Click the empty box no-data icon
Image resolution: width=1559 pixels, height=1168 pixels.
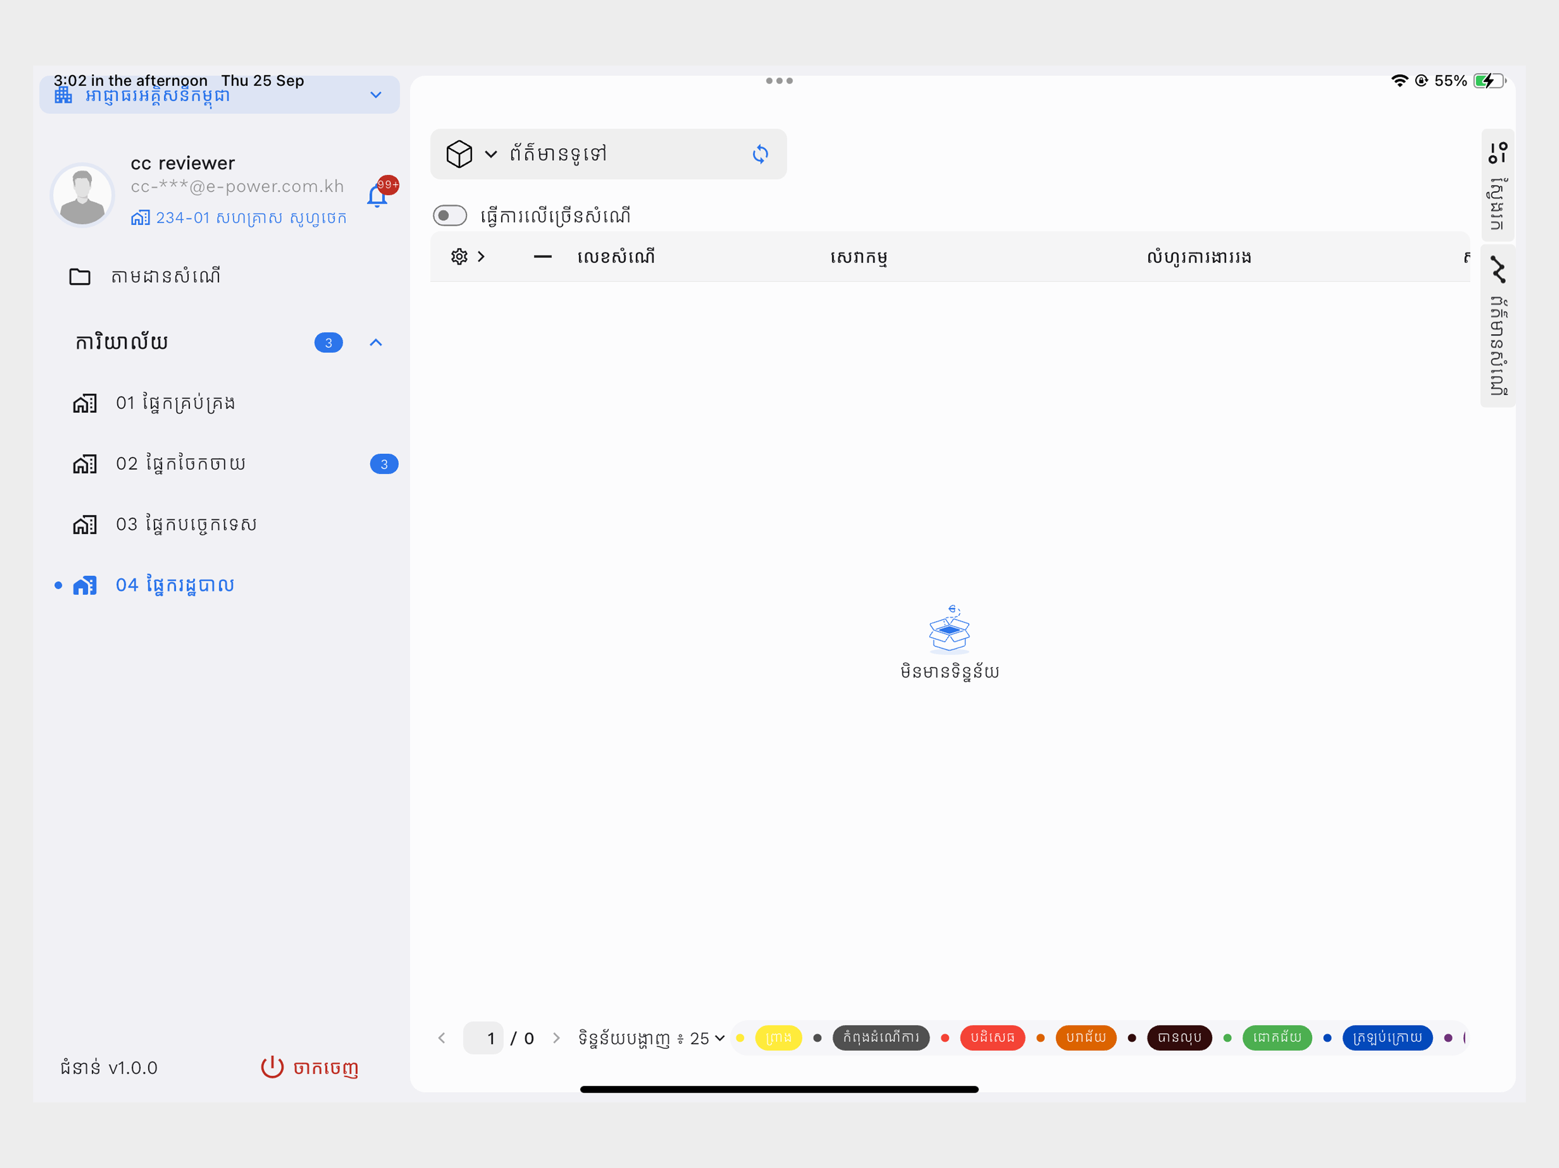(x=950, y=628)
